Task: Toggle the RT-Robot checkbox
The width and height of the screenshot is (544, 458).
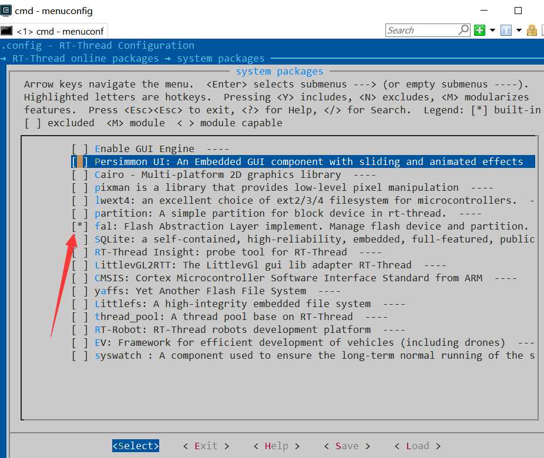Action: (x=80, y=330)
